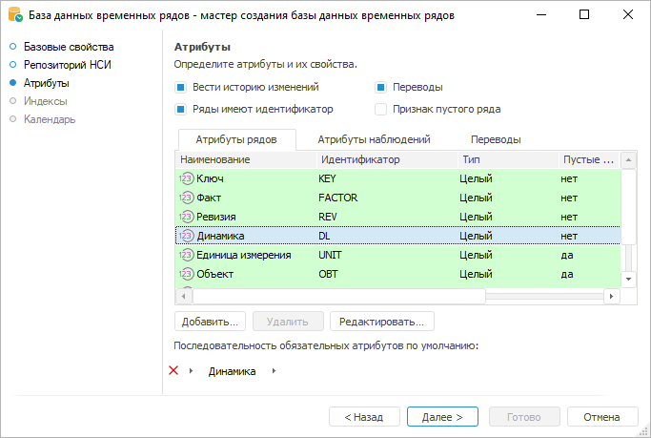Click the integer type icon beside Ключ
Image resolution: width=651 pixels, height=438 pixels.
(x=186, y=178)
